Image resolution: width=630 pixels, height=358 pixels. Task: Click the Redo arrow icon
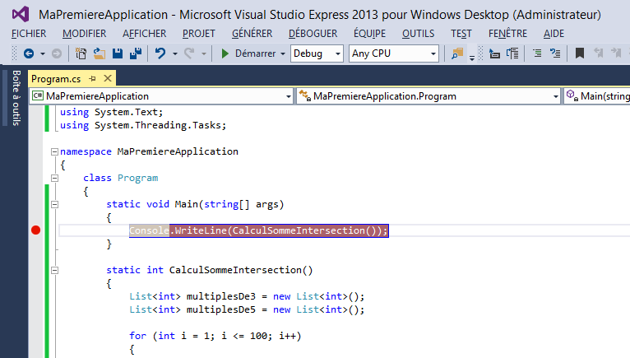[x=189, y=53]
